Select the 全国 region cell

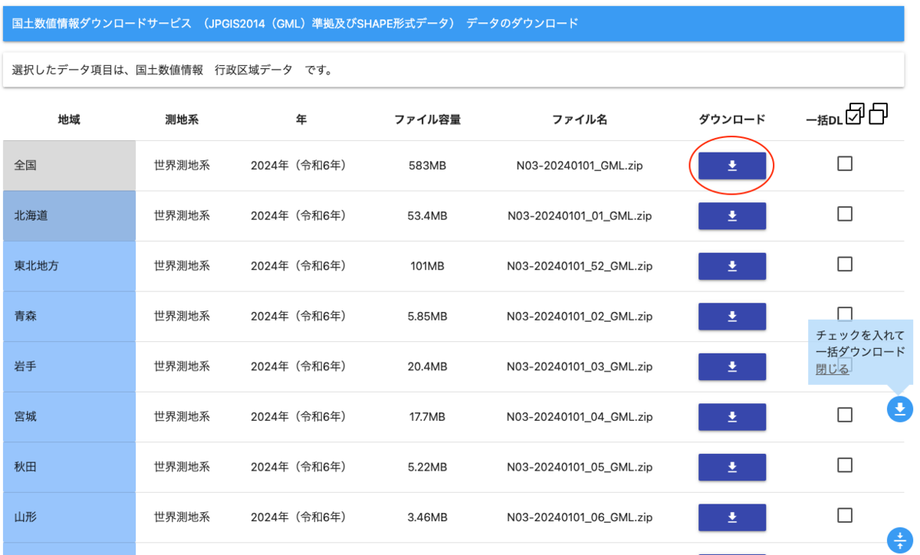67,165
